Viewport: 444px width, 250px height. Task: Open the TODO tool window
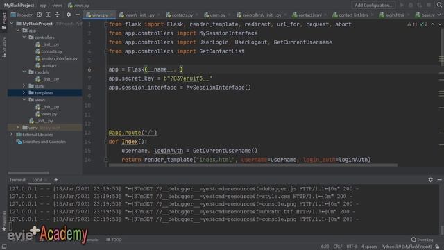(x=114, y=240)
